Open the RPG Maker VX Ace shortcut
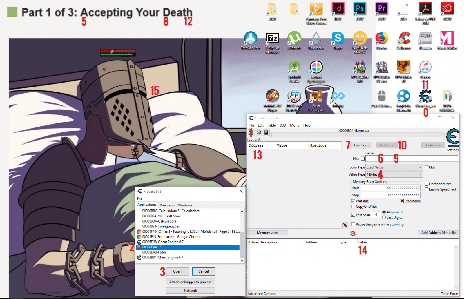The height and width of the screenshot is (299, 464). (x=382, y=72)
